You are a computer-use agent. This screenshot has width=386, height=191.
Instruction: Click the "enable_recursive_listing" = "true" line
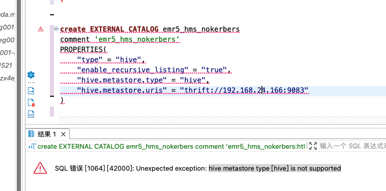coord(154,70)
